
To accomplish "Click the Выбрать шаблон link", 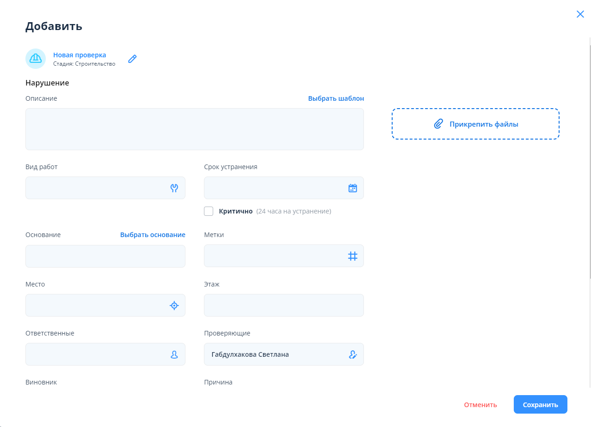I will coord(336,98).
